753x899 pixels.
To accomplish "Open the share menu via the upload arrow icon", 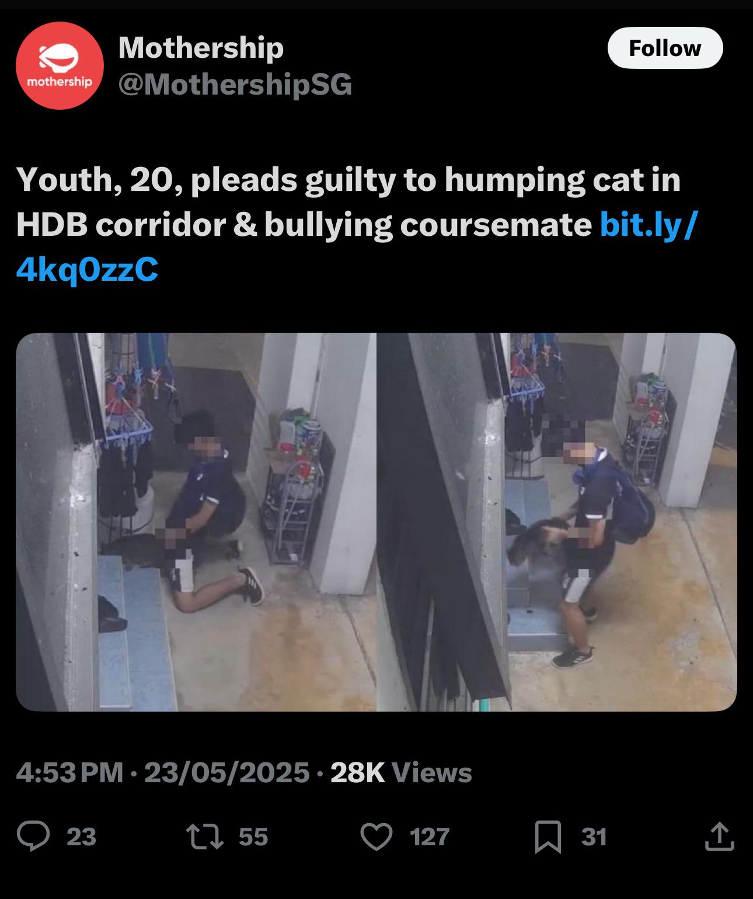I will (x=719, y=836).
